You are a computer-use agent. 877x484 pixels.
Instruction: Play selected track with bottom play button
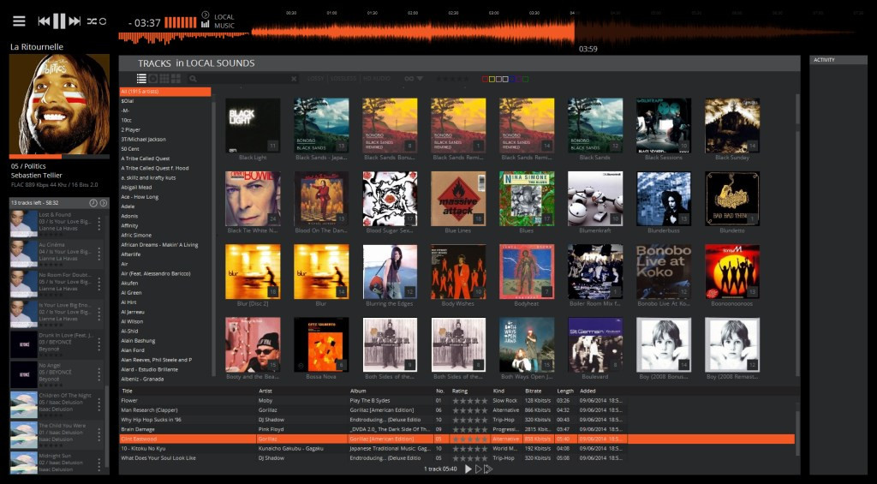point(468,469)
